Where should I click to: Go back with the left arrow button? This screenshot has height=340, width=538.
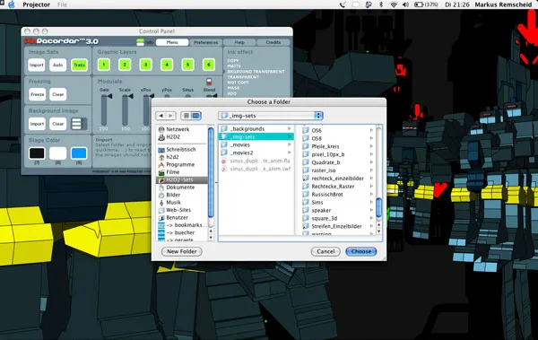click(161, 116)
